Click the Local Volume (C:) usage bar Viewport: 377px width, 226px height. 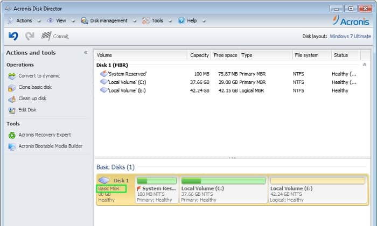click(x=224, y=181)
